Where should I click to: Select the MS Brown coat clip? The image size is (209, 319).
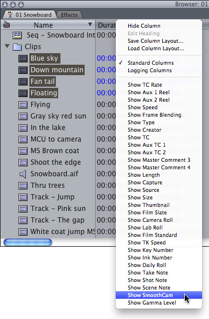pos(55,151)
